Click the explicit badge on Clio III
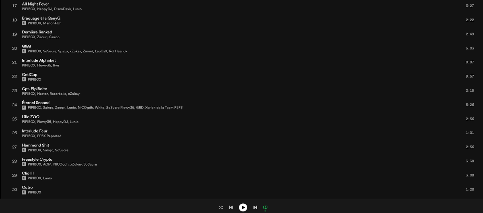483x213 pixels. (24, 178)
